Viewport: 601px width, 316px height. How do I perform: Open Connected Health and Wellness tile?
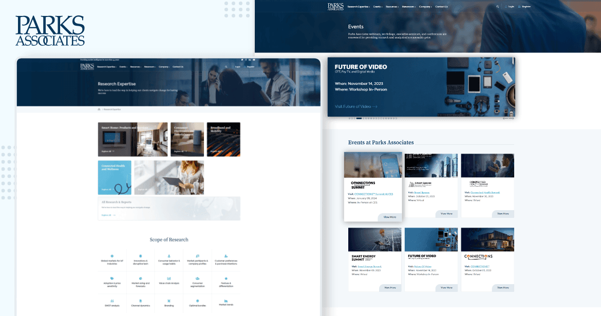(115, 178)
